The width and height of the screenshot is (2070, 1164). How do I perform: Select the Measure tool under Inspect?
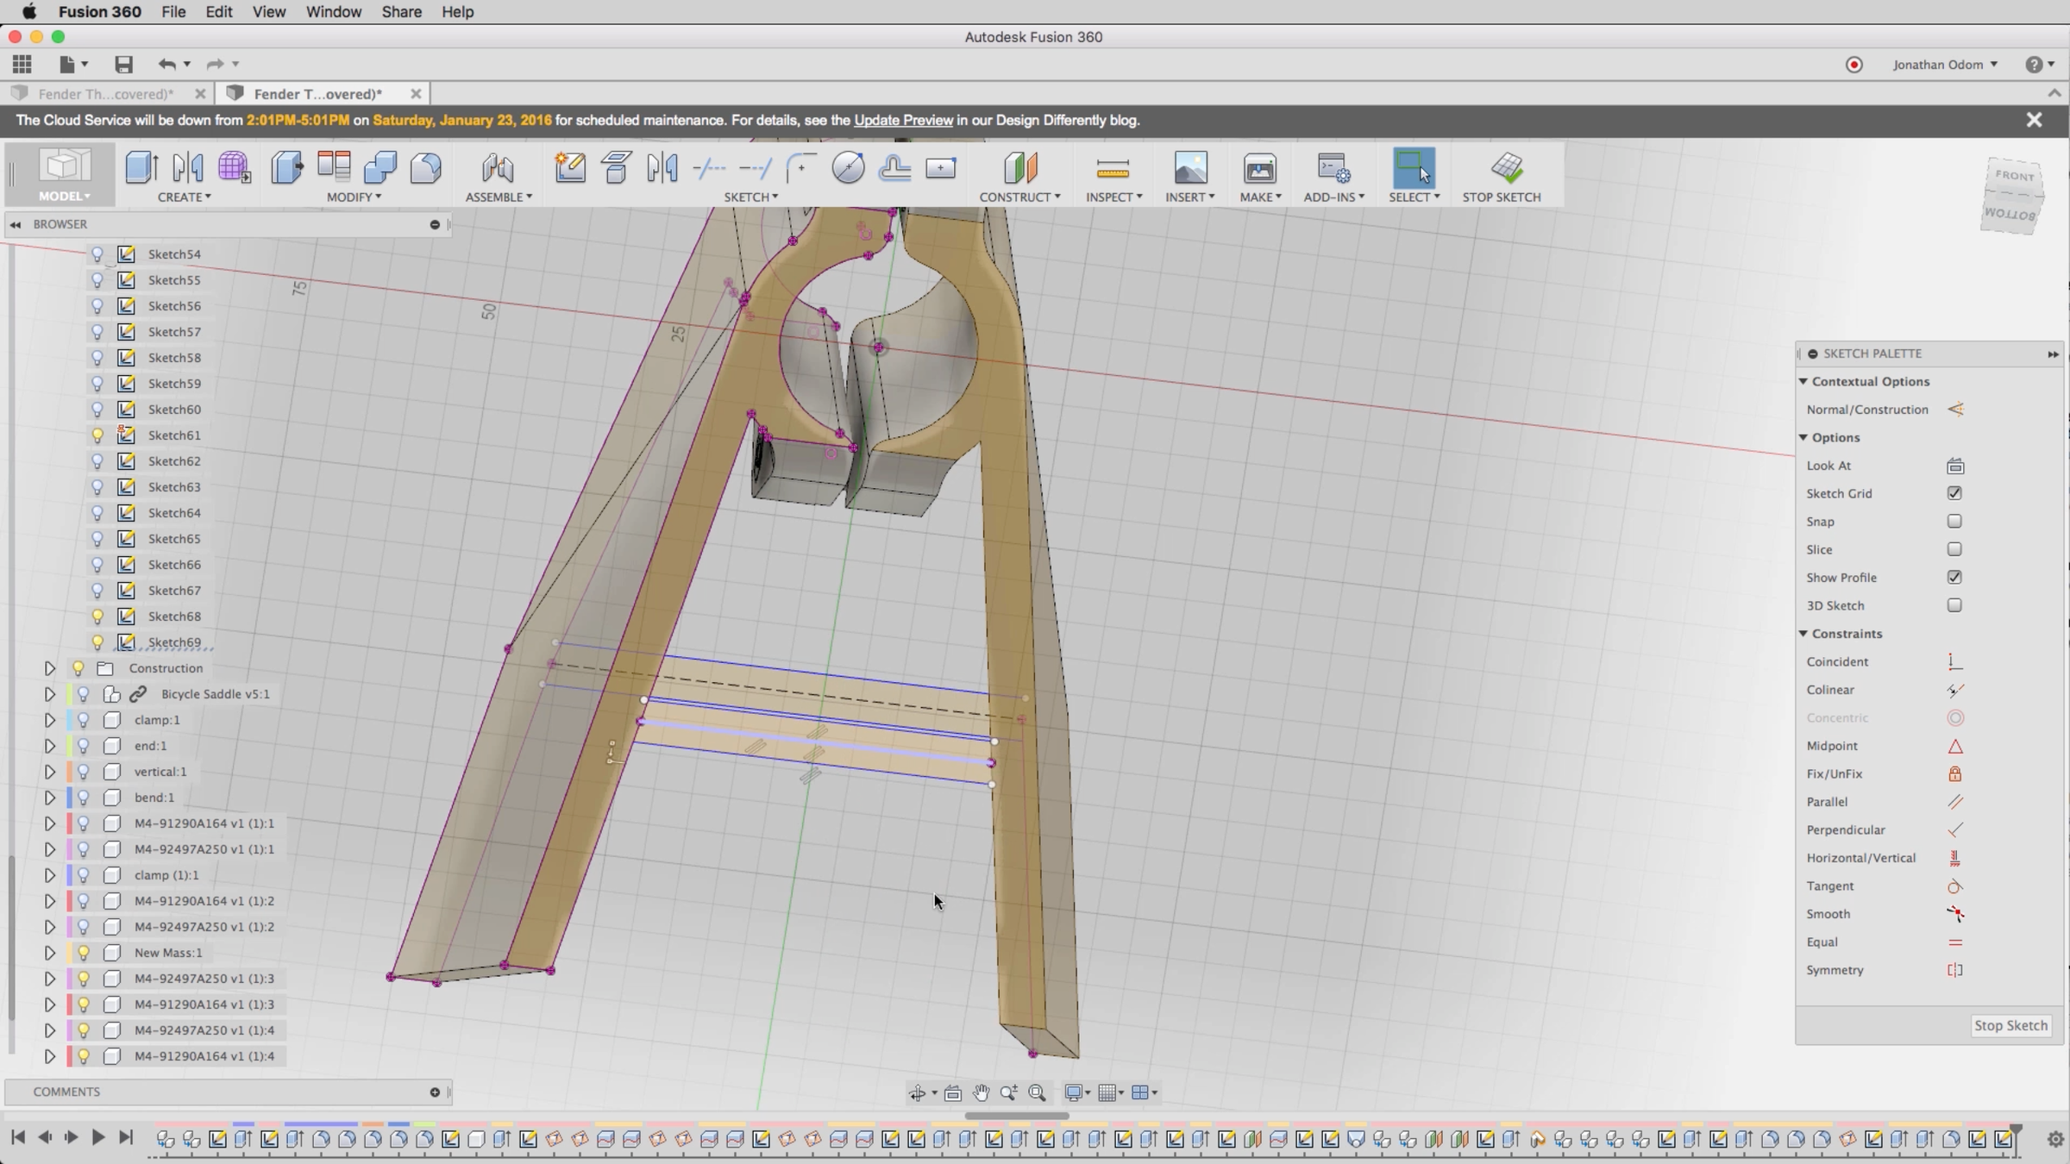[1112, 168]
